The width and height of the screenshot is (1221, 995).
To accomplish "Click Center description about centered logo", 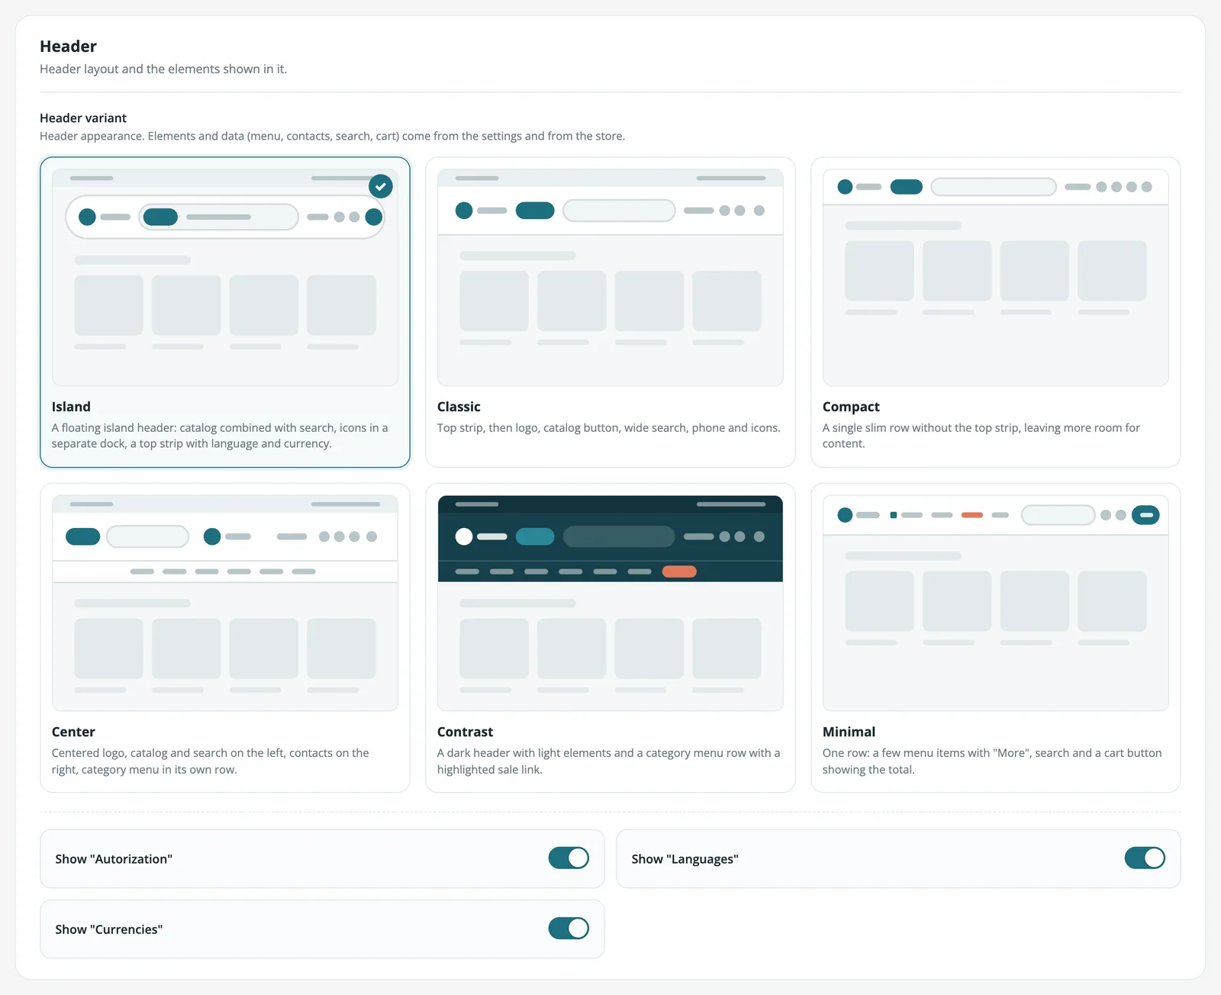I will [211, 762].
